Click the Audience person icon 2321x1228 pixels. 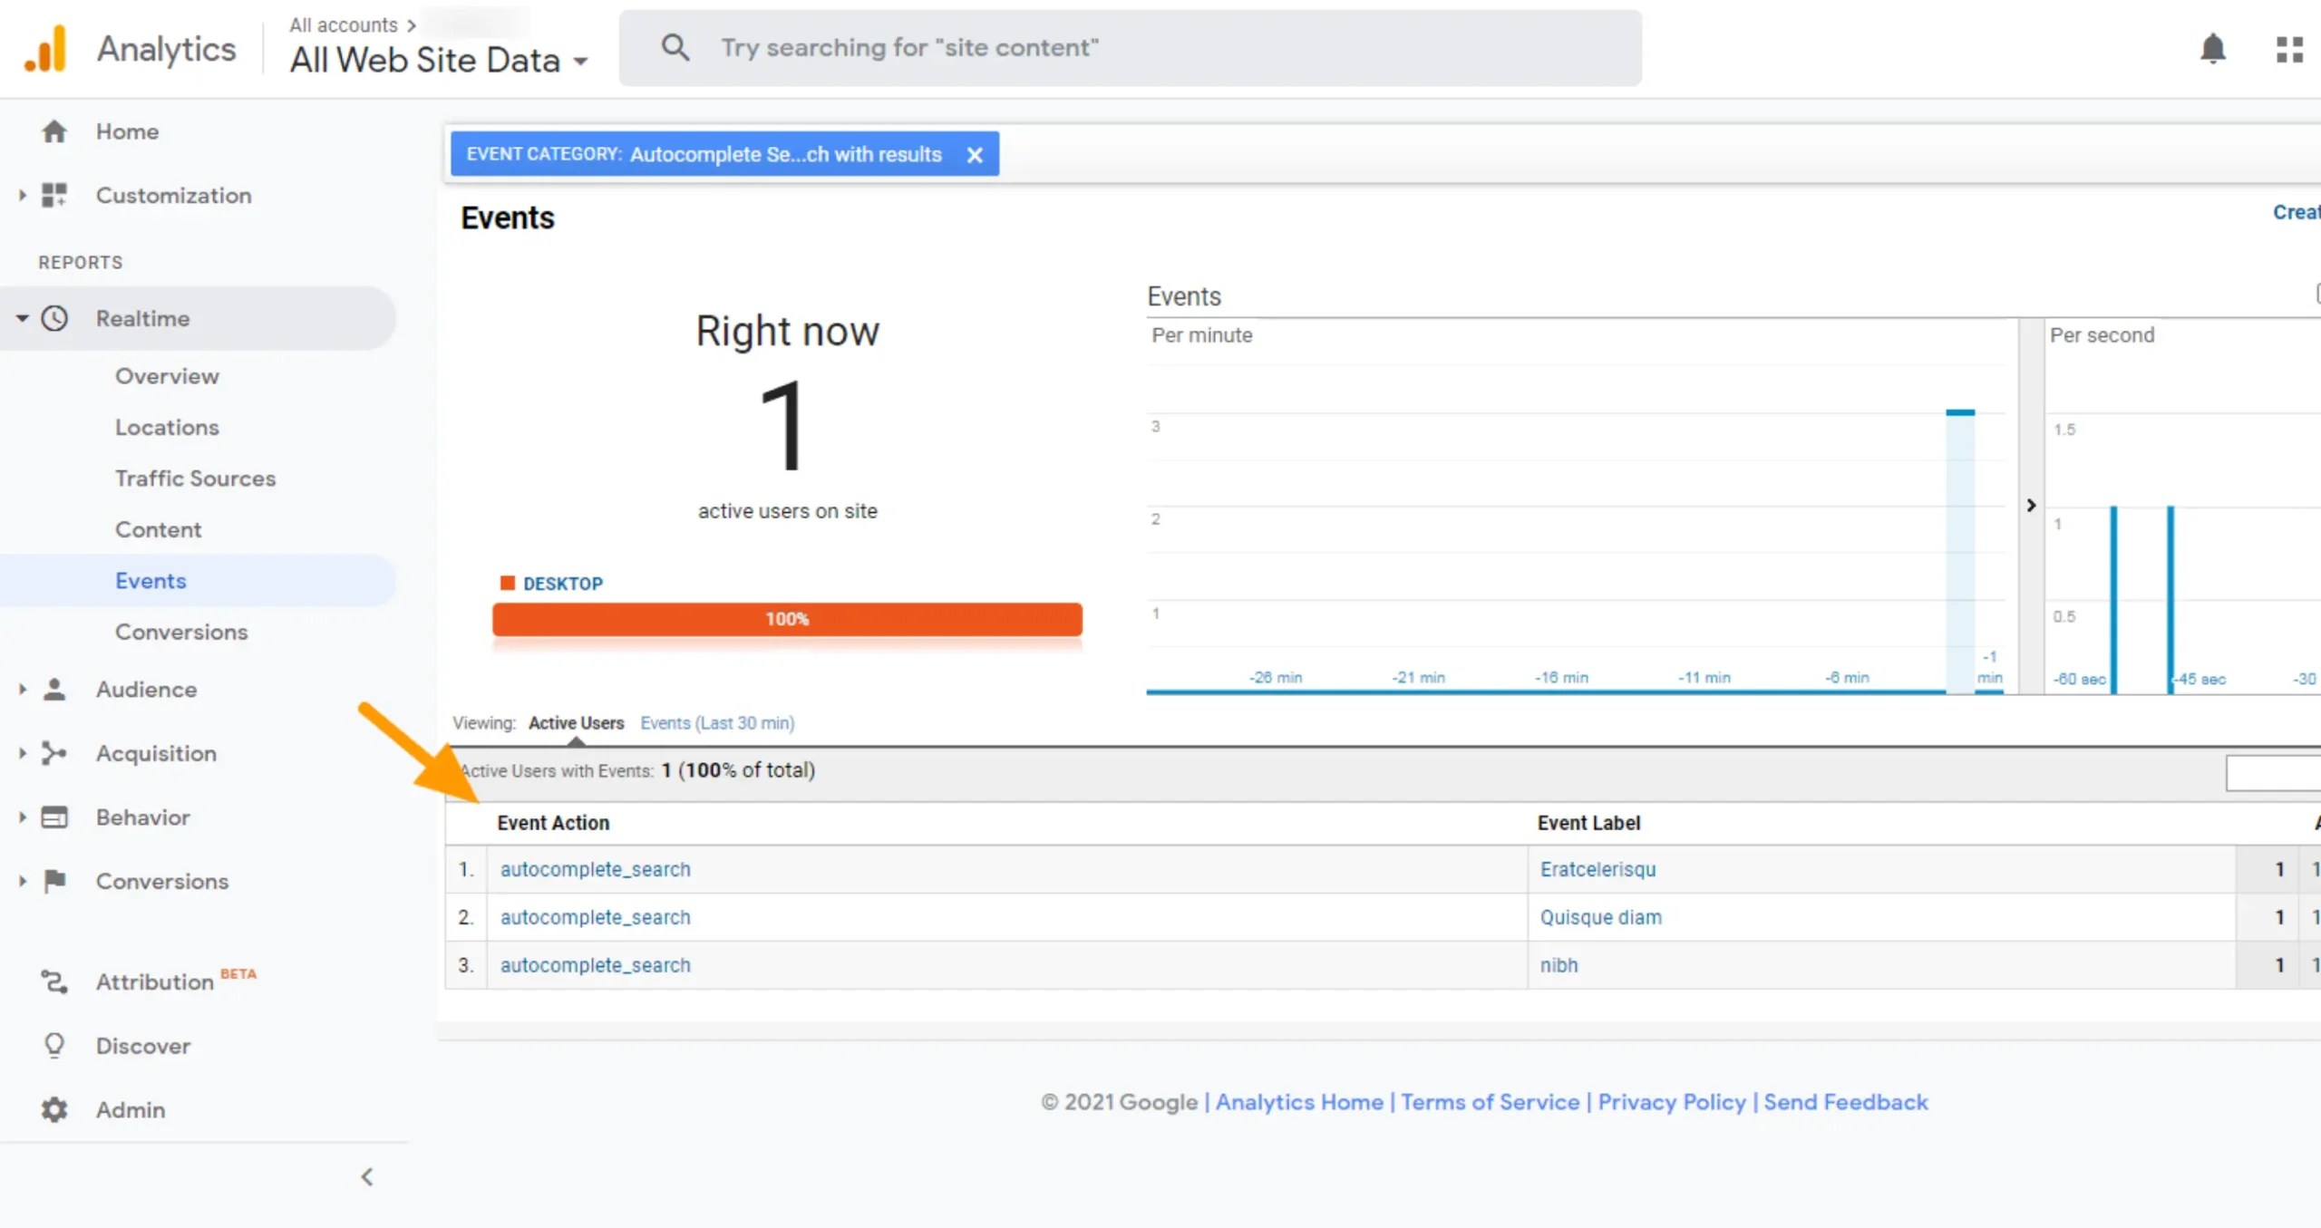point(54,689)
